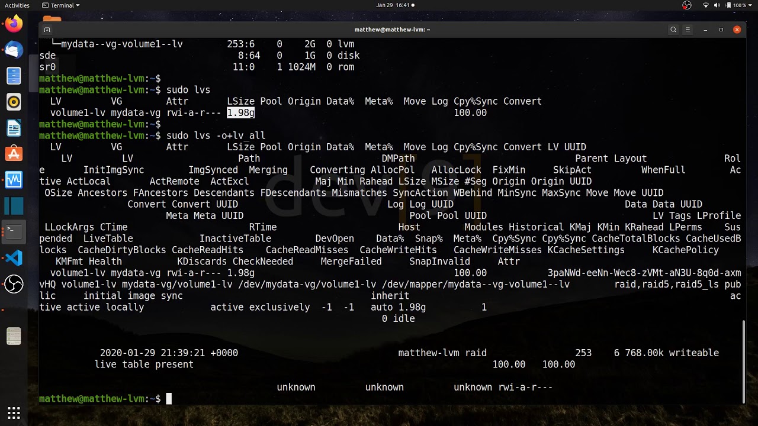758x426 pixels.
Task: Click the 'sr0' device row
Action: tap(197, 67)
